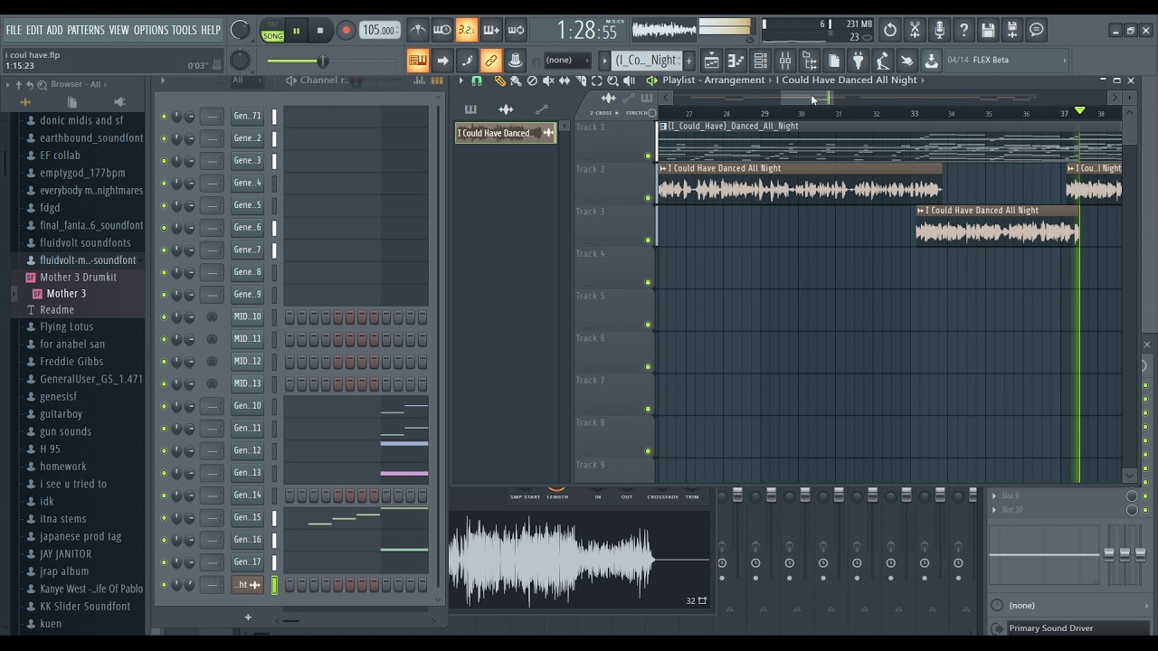Click the tempo field showing 105.000
Image resolution: width=1158 pixels, height=651 pixels.
click(x=379, y=31)
